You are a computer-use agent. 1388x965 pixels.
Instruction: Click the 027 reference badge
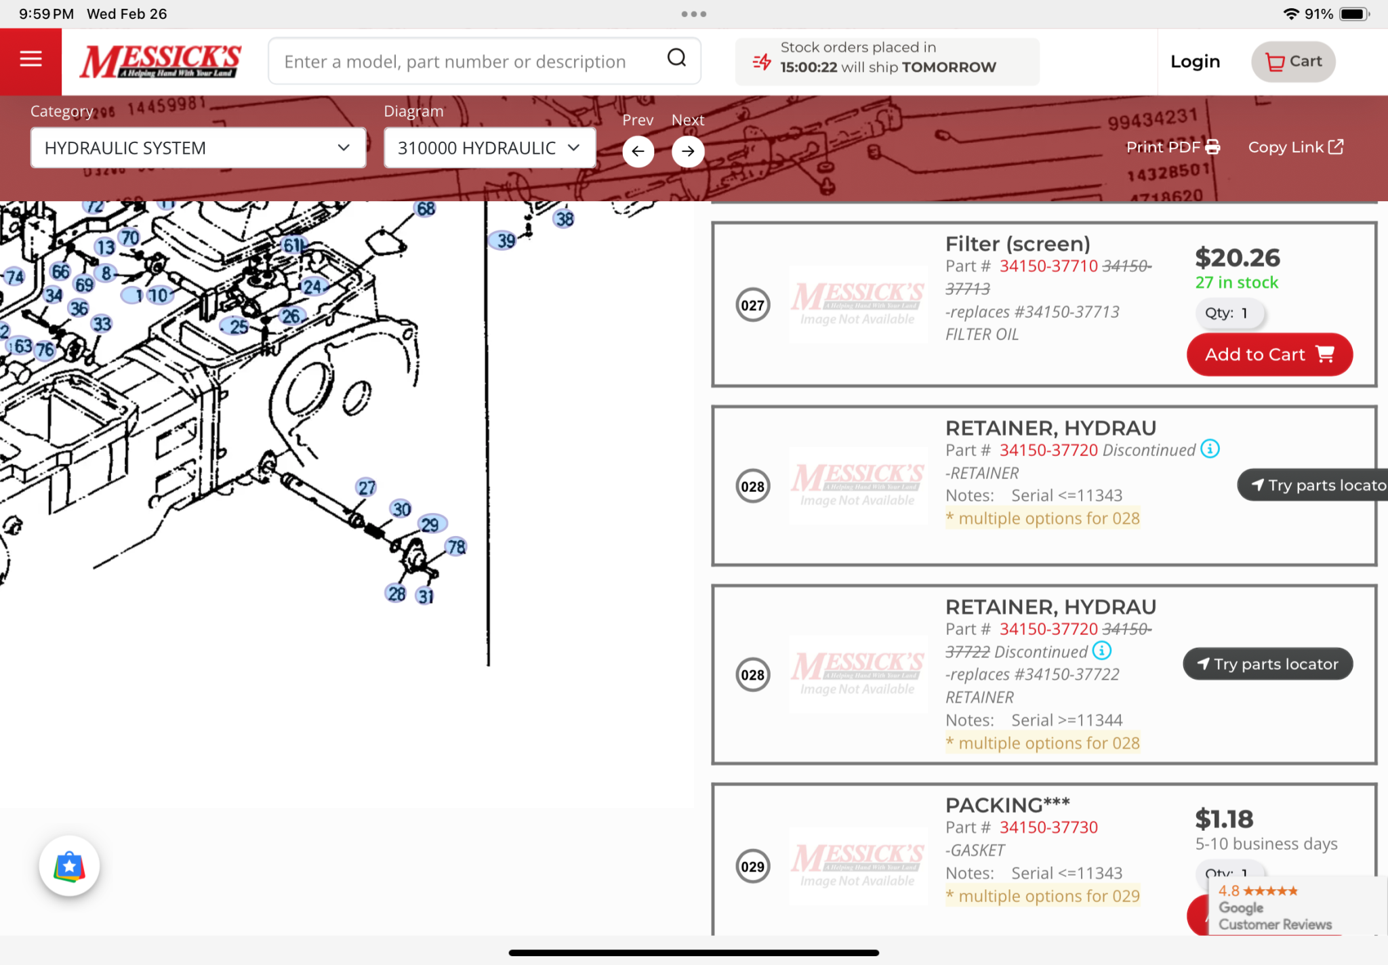(752, 305)
